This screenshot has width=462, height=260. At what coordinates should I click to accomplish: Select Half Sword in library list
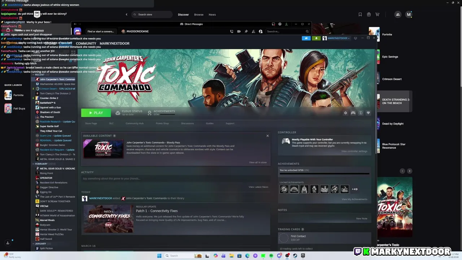coord(46,239)
